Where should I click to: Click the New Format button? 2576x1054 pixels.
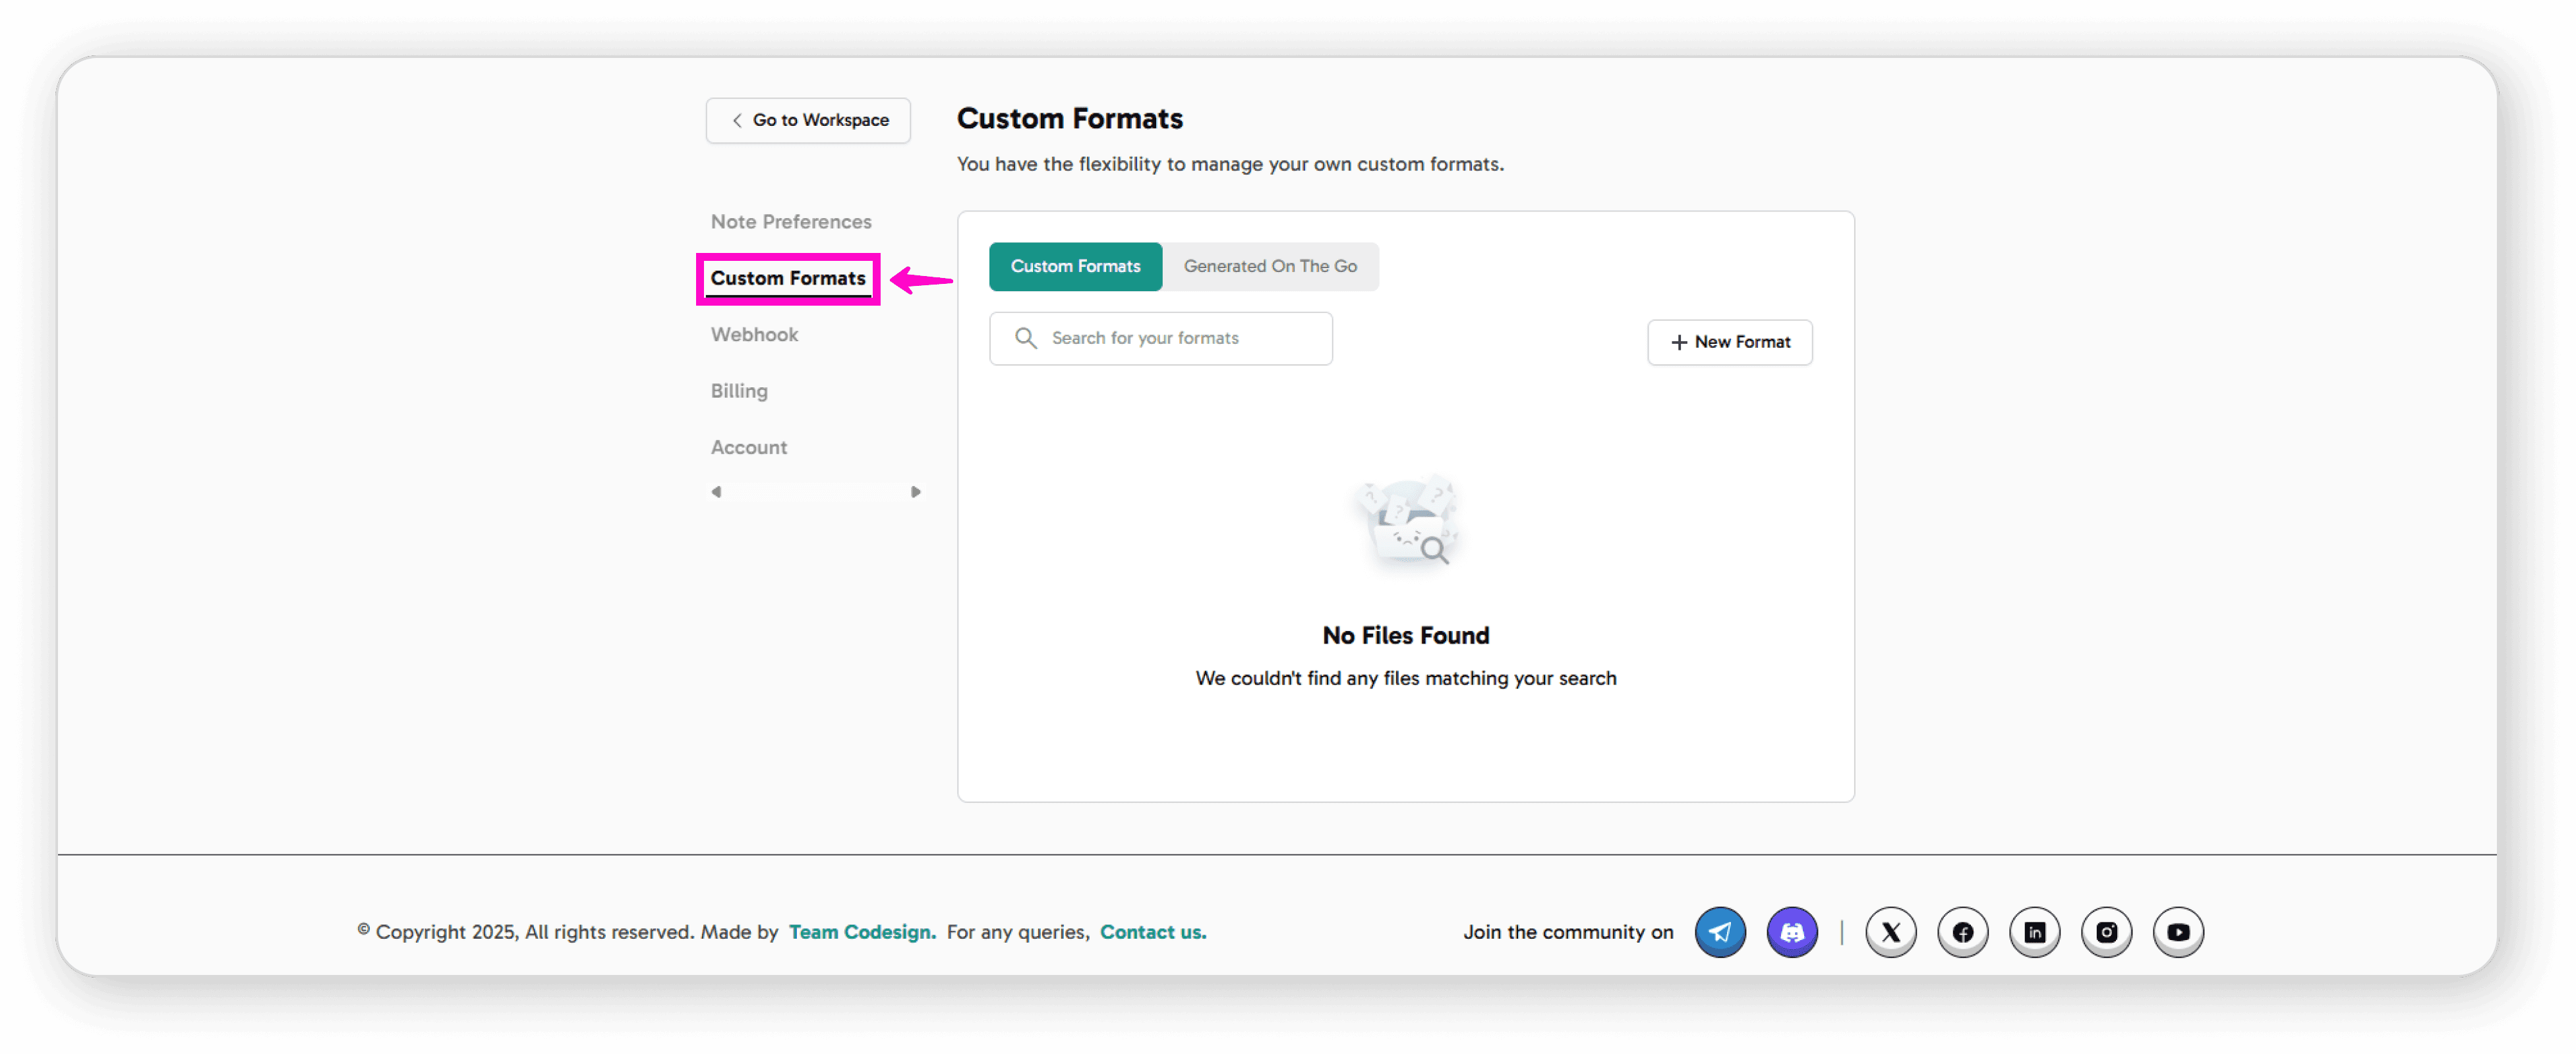pyautogui.click(x=1729, y=342)
